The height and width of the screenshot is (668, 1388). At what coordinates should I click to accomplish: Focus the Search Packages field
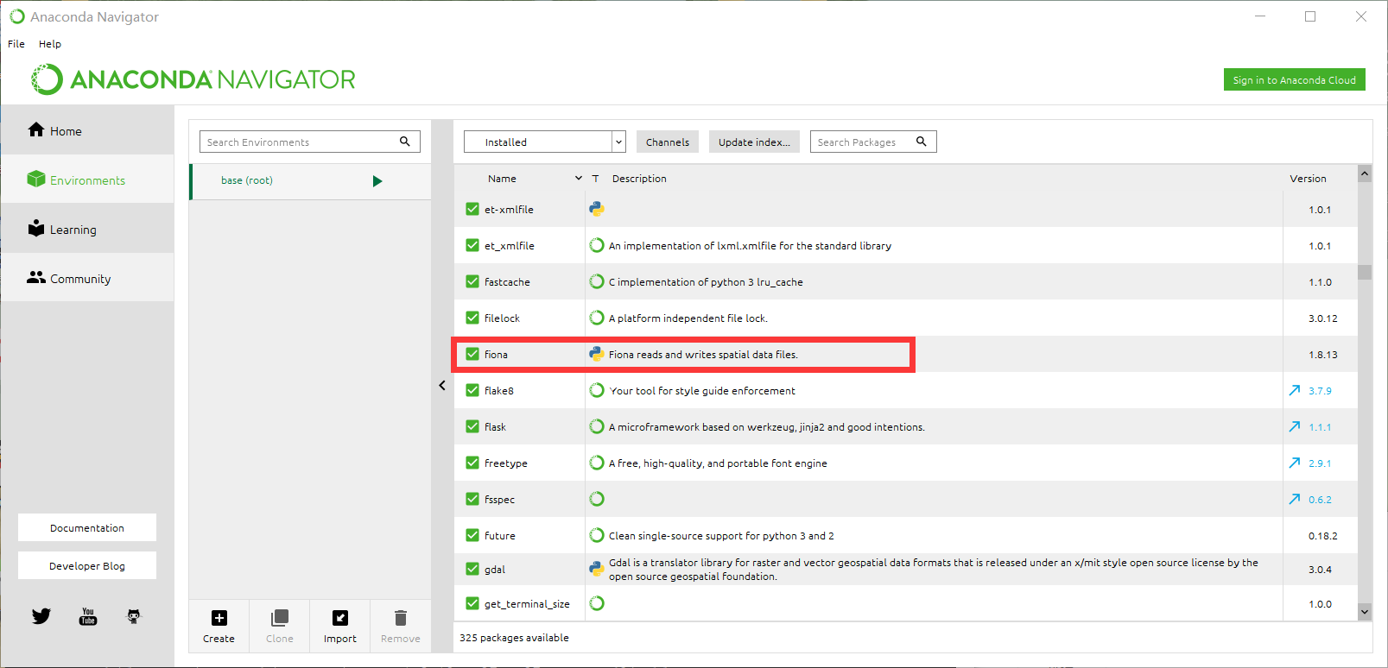873,142
